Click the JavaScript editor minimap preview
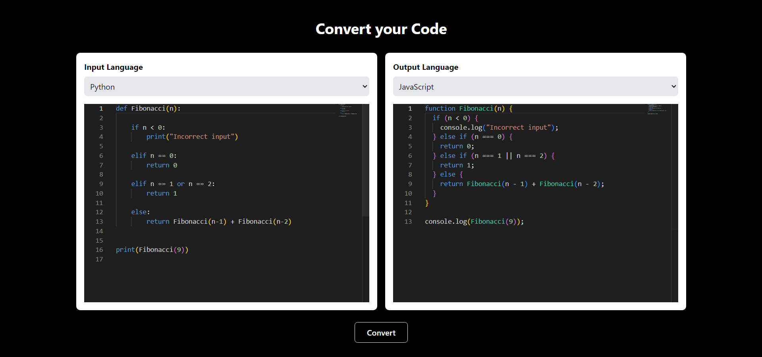This screenshot has height=357, width=762. pyautogui.click(x=657, y=109)
